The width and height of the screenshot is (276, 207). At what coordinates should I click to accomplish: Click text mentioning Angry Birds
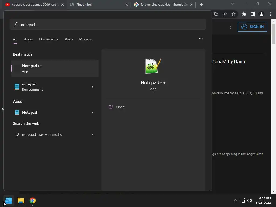click(238, 154)
